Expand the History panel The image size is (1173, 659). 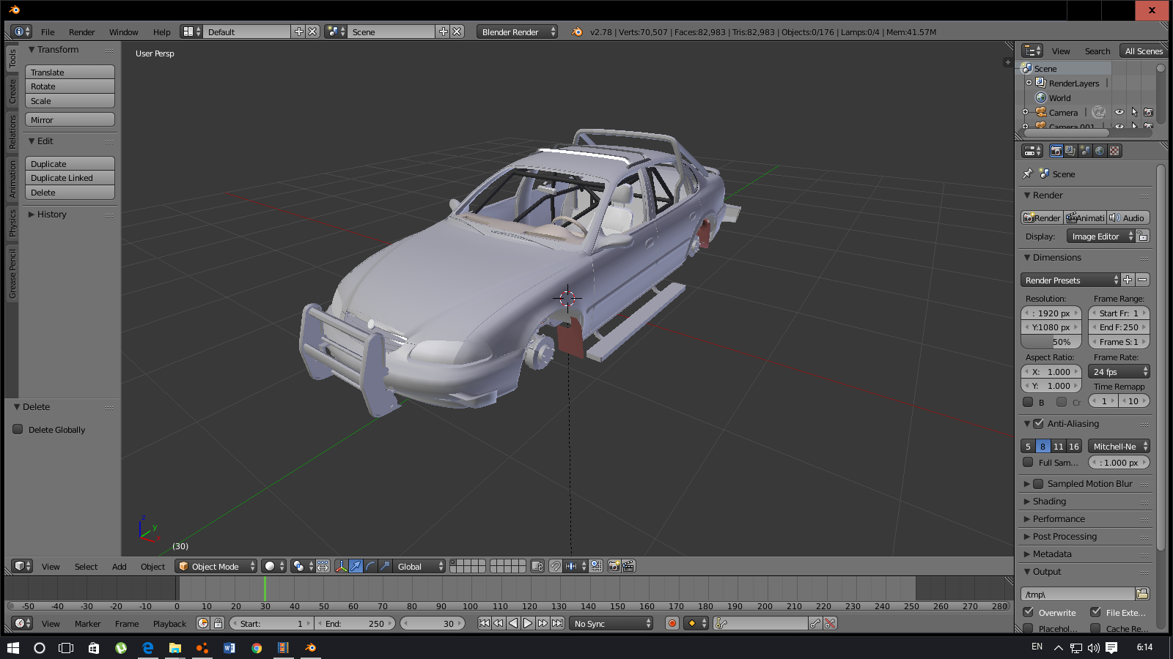point(51,215)
